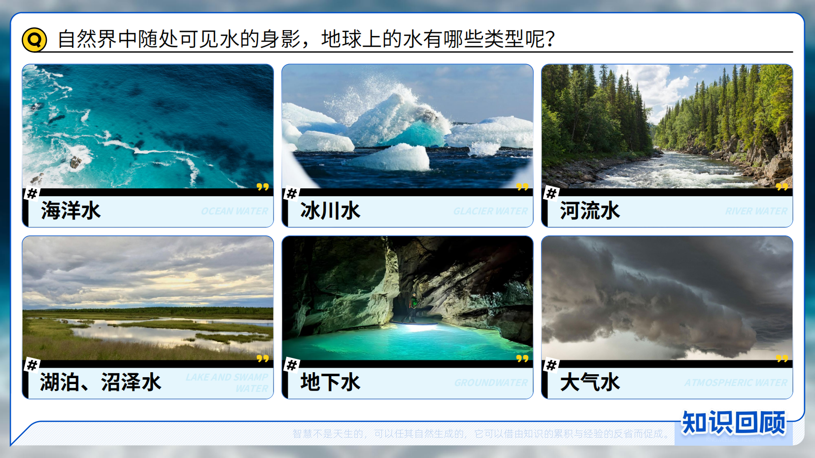This screenshot has height=458, width=815.
Task: Select the dark storm clouds photo
Action: (667, 298)
